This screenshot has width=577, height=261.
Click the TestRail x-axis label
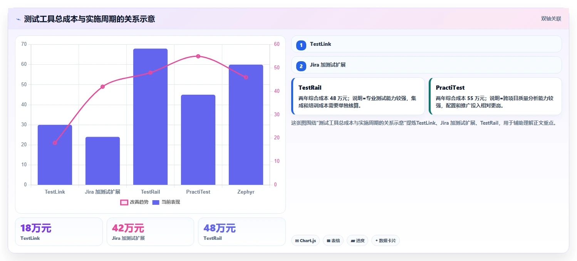click(x=150, y=192)
